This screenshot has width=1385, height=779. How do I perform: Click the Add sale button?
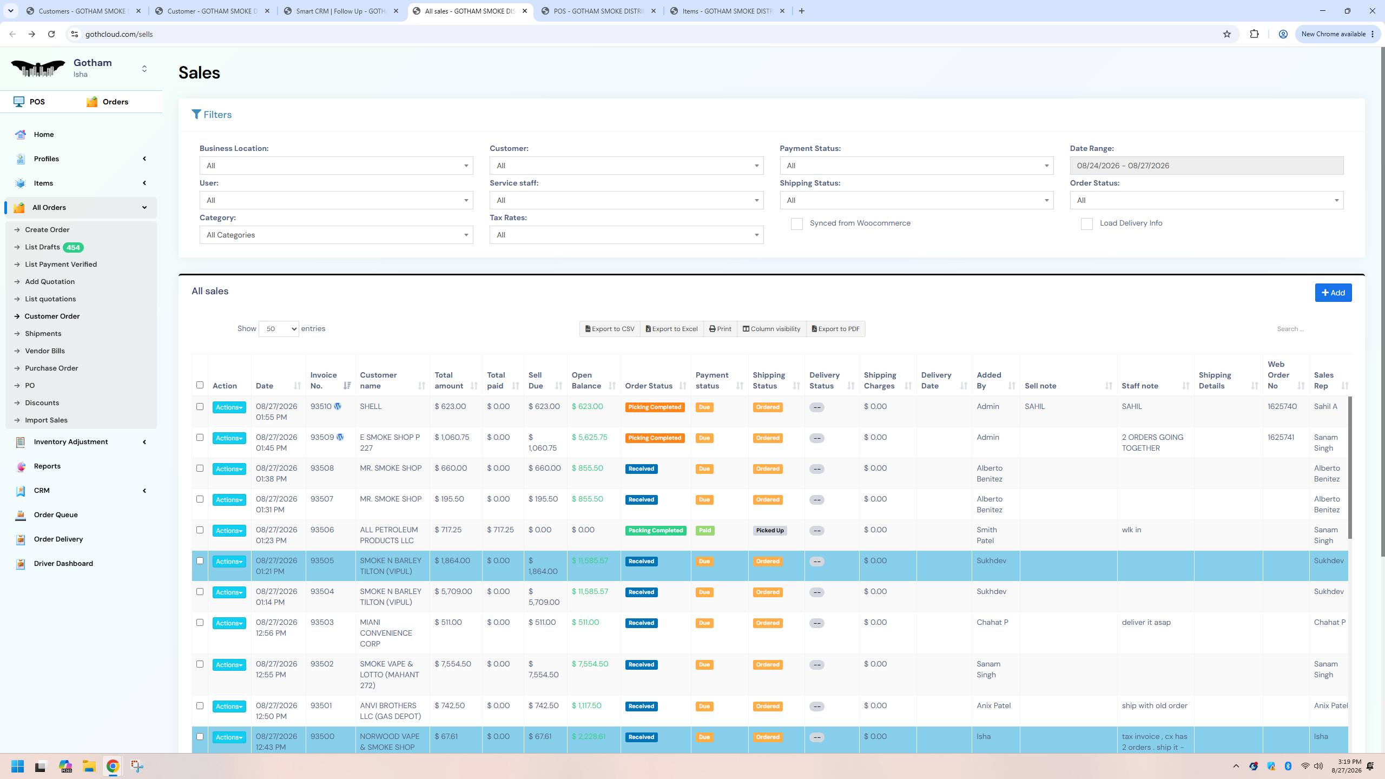click(x=1333, y=293)
